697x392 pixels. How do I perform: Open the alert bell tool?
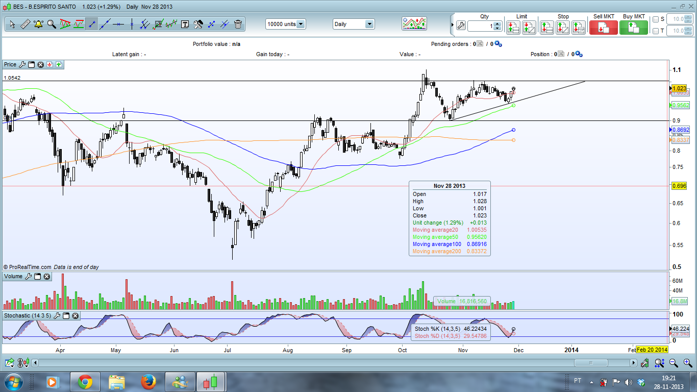38,24
